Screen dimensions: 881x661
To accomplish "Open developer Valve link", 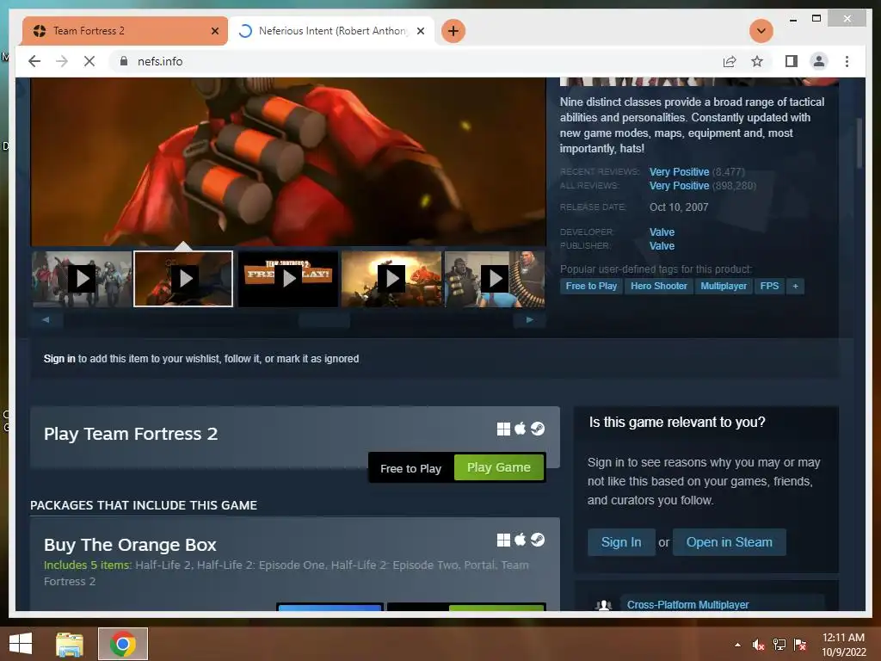I will coord(662,232).
